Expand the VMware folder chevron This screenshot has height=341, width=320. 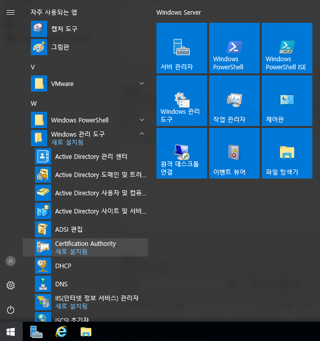[142, 83]
